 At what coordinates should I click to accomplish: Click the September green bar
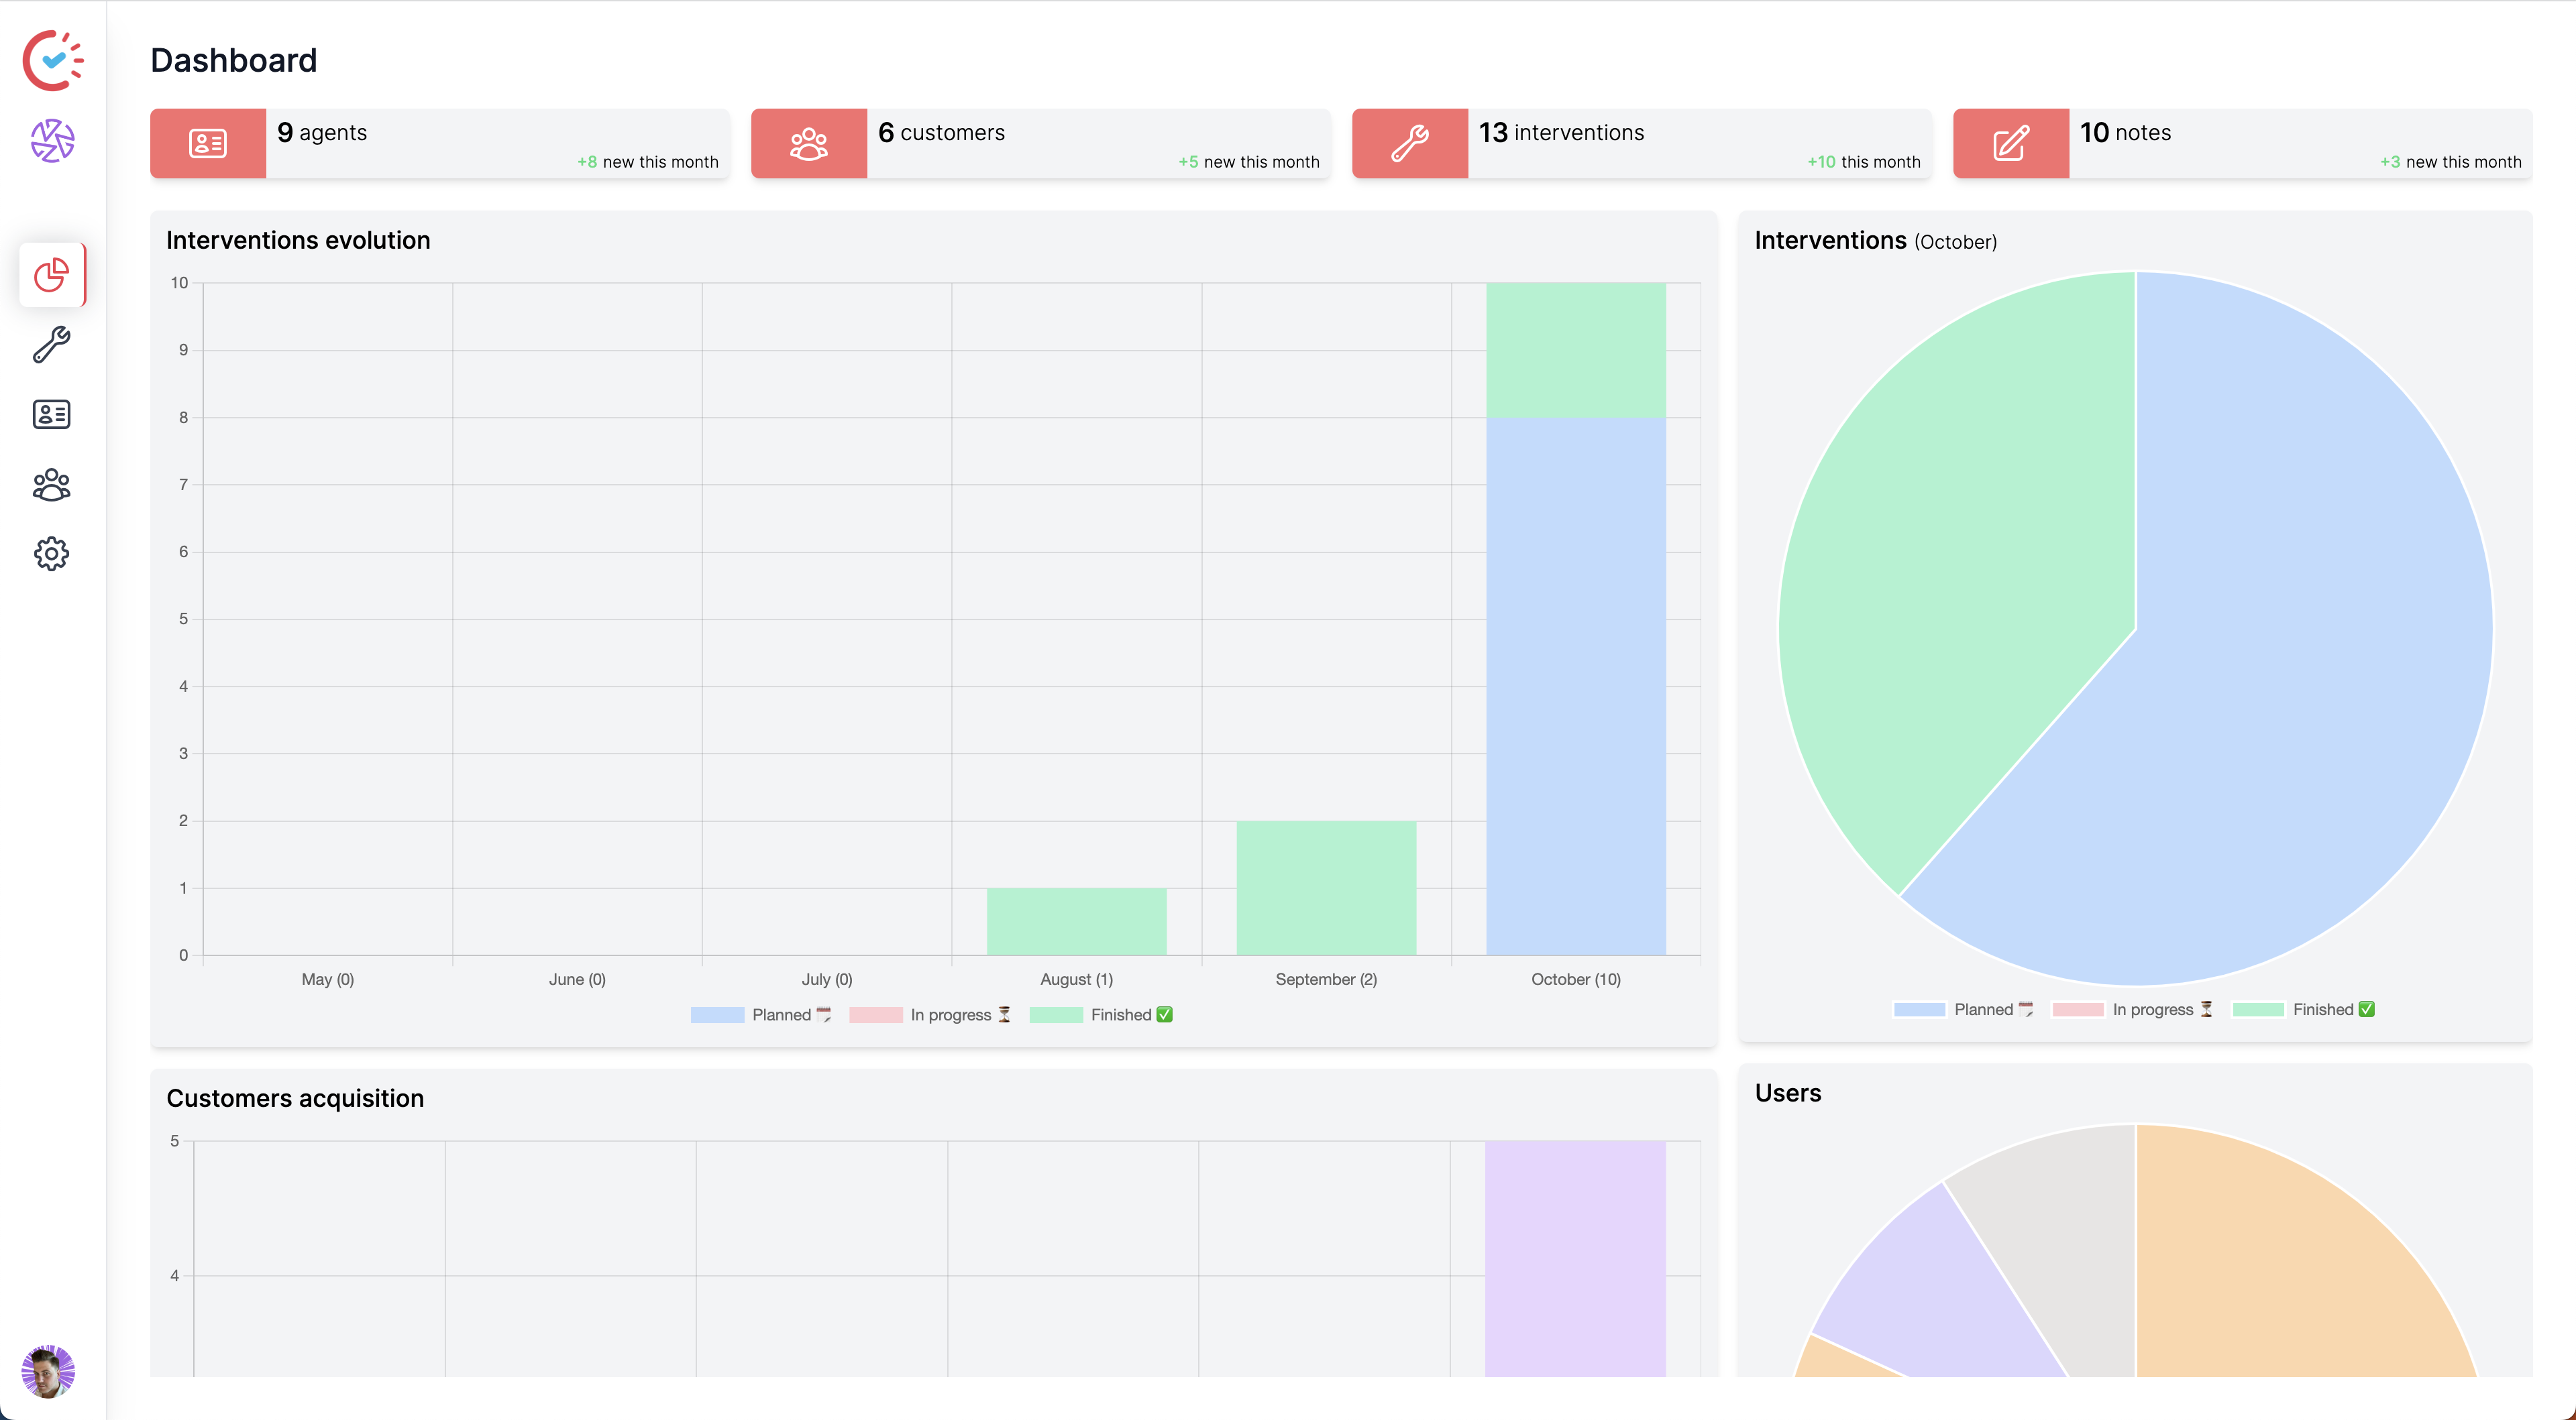click(x=1326, y=888)
